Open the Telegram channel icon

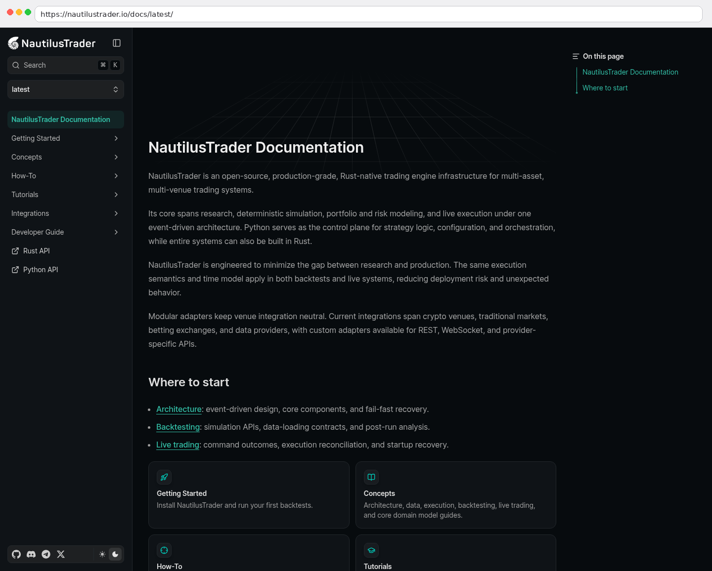[46, 554]
